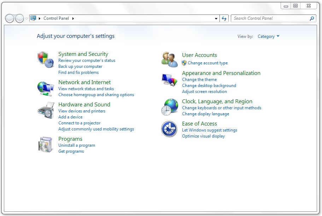Open Clock, Language, and Region category
Image resolution: width=322 pixels, height=216 pixels.
point(217,101)
